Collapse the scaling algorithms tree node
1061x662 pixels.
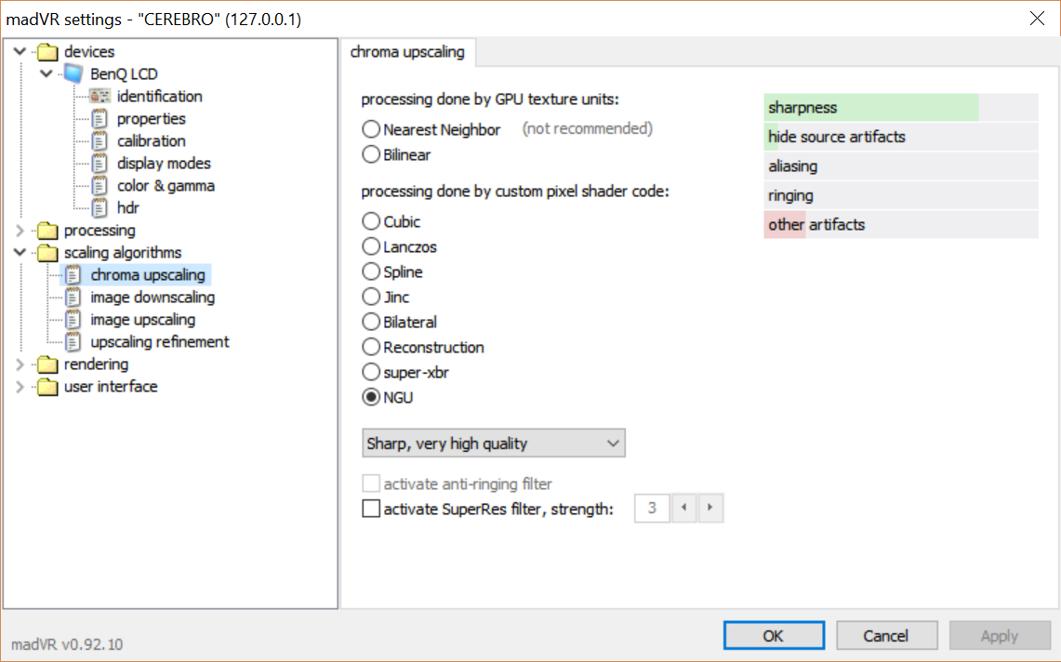pyautogui.click(x=20, y=253)
